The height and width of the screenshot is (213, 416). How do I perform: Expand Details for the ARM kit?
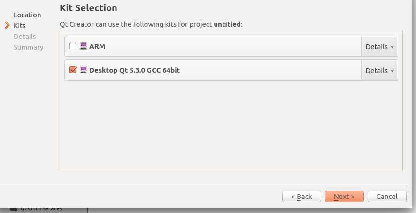click(379, 46)
